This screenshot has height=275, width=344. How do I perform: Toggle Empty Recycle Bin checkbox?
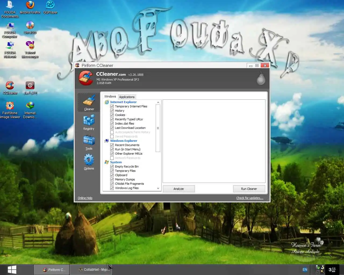click(x=112, y=167)
